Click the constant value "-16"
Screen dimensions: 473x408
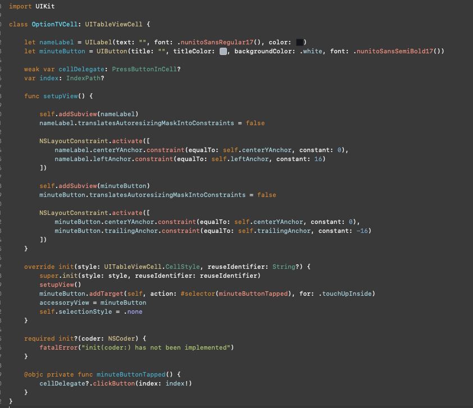pyautogui.click(x=362, y=231)
